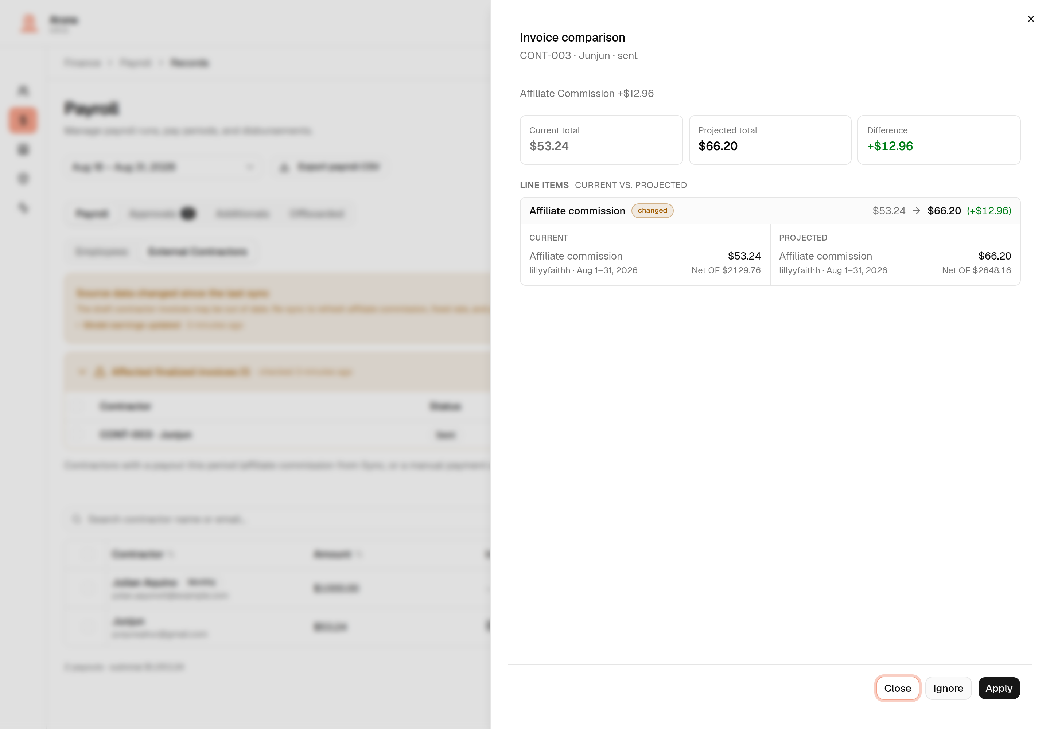The height and width of the screenshot is (729, 1050).
Task: Click the Close button
Action: pyautogui.click(x=897, y=688)
